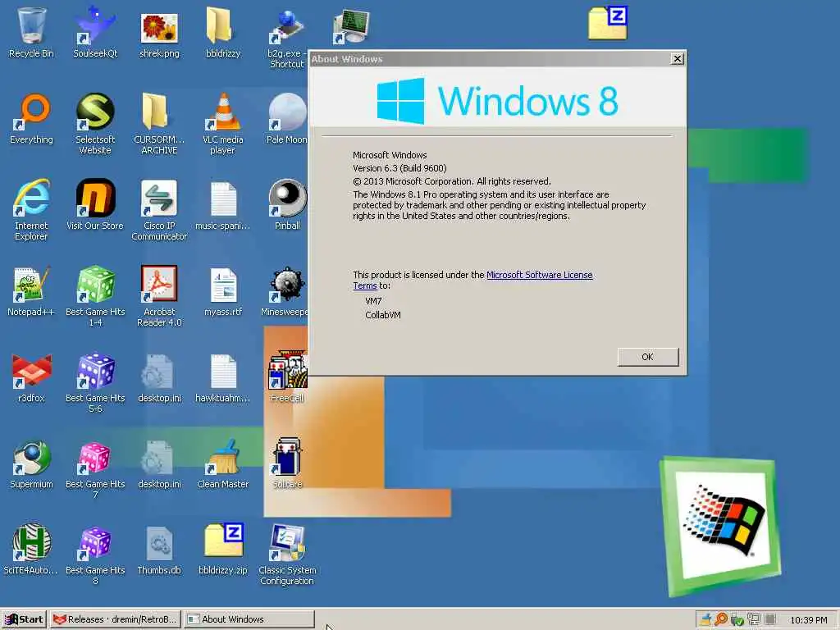Select the music-spani... text file

click(223, 206)
